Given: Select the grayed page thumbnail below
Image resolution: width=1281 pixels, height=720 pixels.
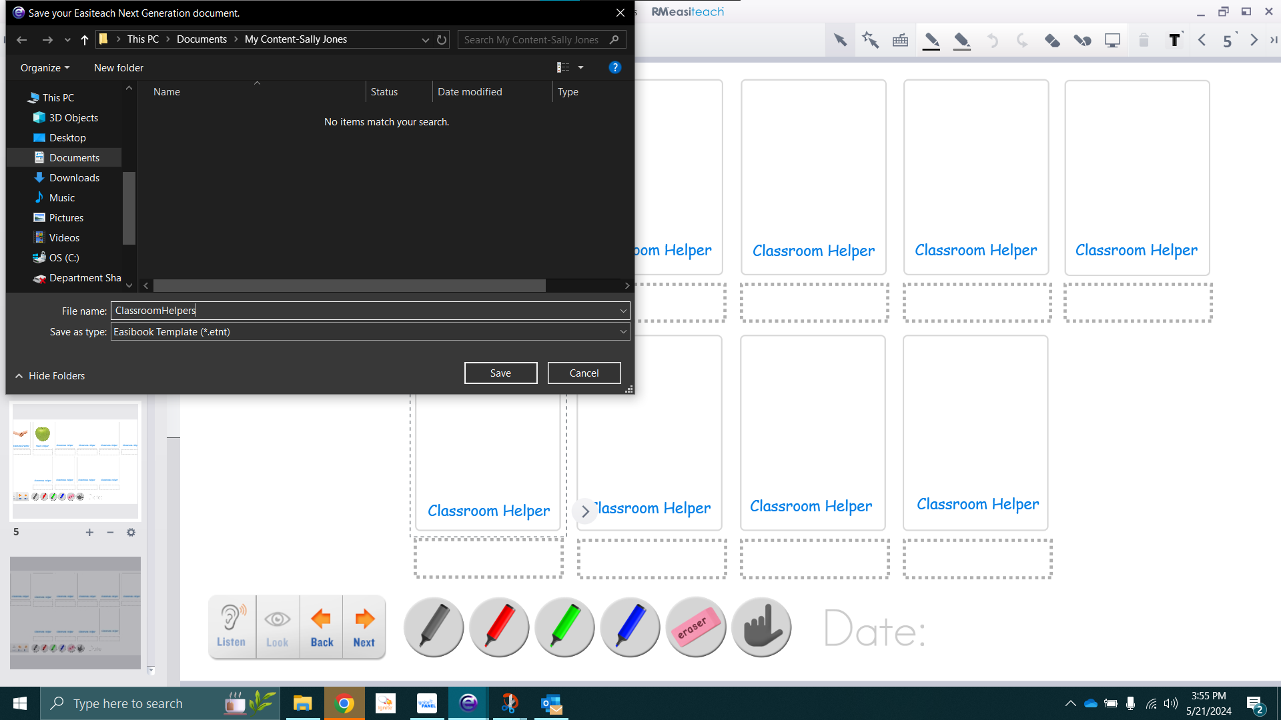Looking at the screenshot, I should 75,612.
